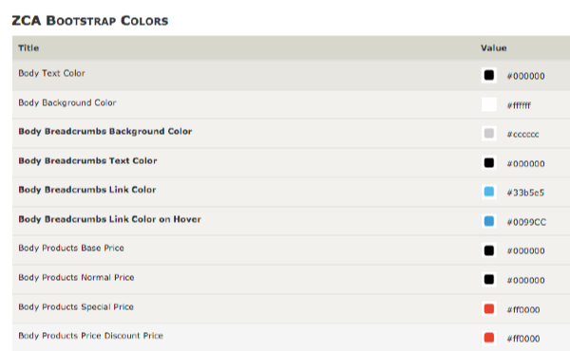Screen dimensions: 570x351
Task: Click the #000000 value for Body Text Color
Action: (525, 76)
